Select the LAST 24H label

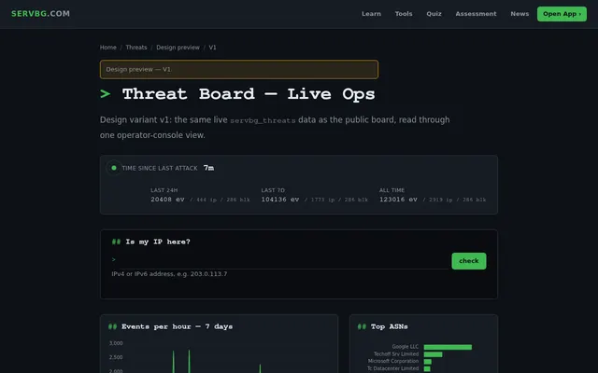coord(164,190)
